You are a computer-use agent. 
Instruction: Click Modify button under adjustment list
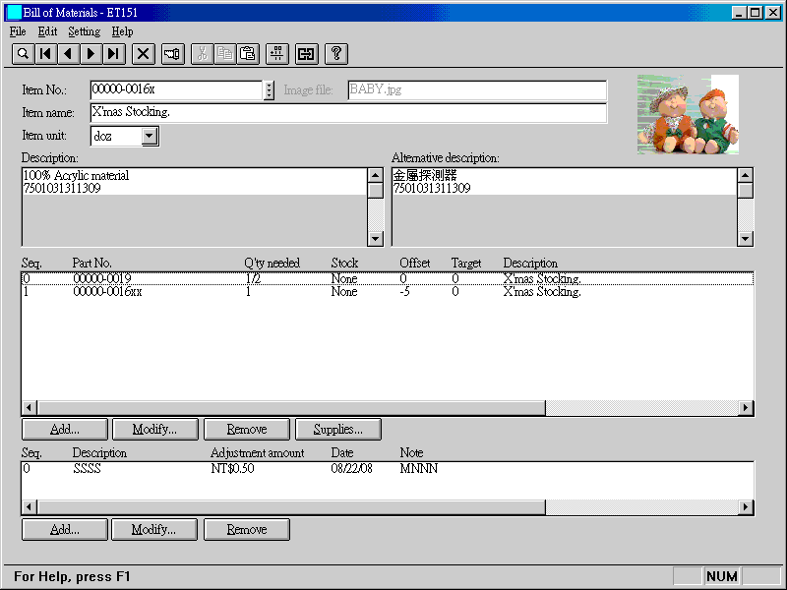[x=154, y=530]
